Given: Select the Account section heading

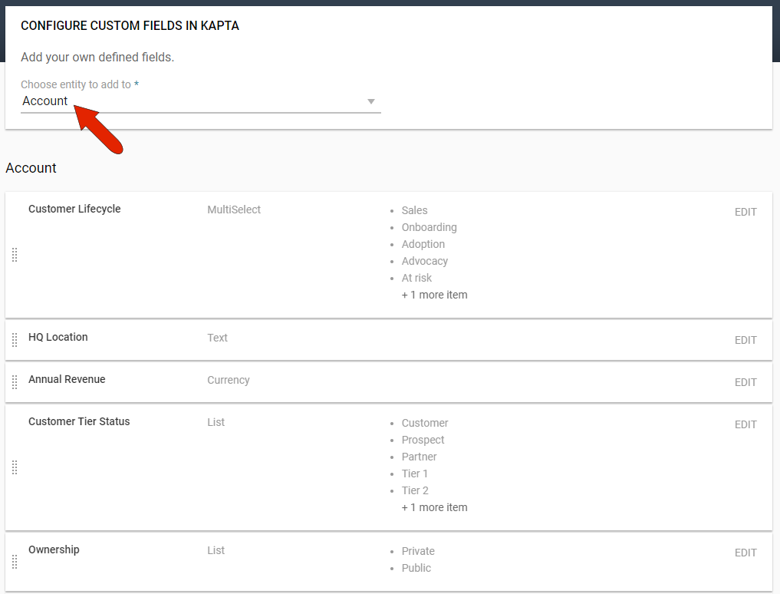Looking at the screenshot, I should 31,167.
